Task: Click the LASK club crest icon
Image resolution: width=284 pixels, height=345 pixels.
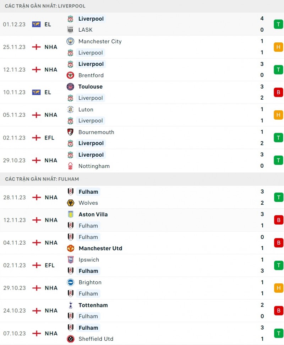Action: (x=70, y=30)
